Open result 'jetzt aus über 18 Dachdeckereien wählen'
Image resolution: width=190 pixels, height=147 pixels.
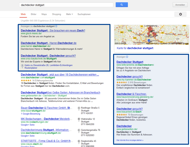click(60, 74)
